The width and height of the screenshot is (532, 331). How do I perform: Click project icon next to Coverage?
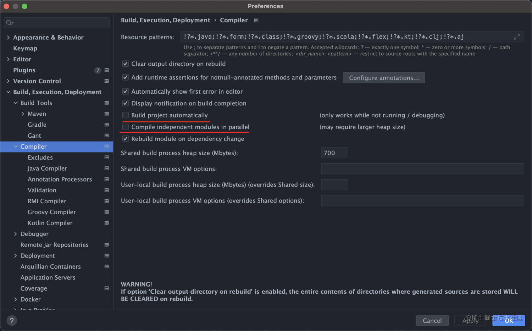tap(106, 288)
